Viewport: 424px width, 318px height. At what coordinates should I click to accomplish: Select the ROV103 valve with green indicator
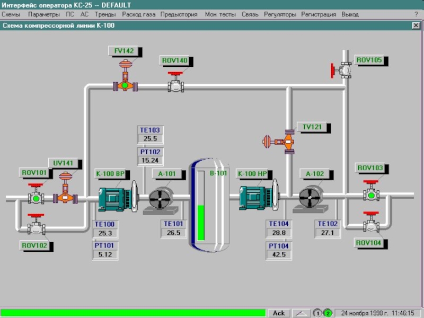click(371, 195)
